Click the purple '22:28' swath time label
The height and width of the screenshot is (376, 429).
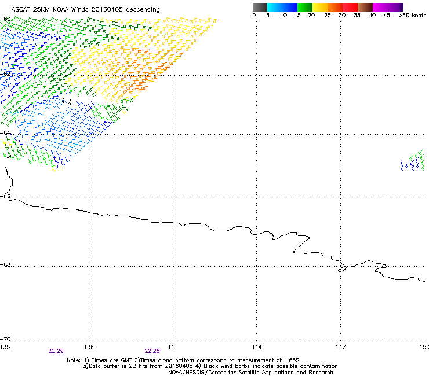pyautogui.click(x=152, y=351)
